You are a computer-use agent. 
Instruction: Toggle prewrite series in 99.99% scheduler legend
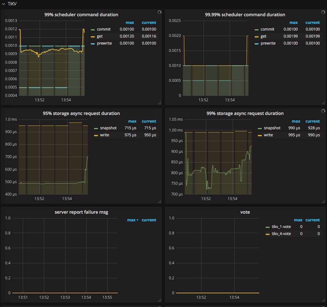pyautogui.click(x=268, y=43)
